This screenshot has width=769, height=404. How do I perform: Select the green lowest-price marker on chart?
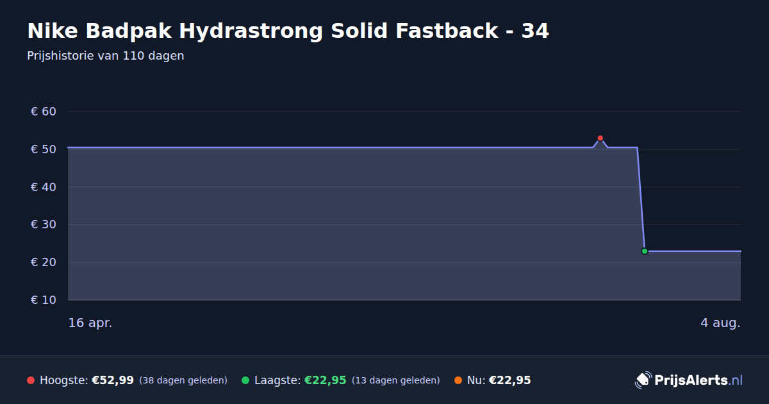pos(645,251)
